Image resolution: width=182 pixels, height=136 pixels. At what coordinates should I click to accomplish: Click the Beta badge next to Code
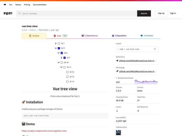(65, 36)
